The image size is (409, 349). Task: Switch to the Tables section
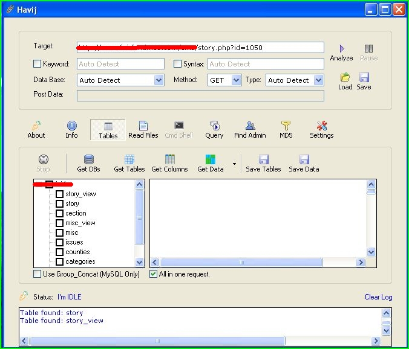(108, 130)
